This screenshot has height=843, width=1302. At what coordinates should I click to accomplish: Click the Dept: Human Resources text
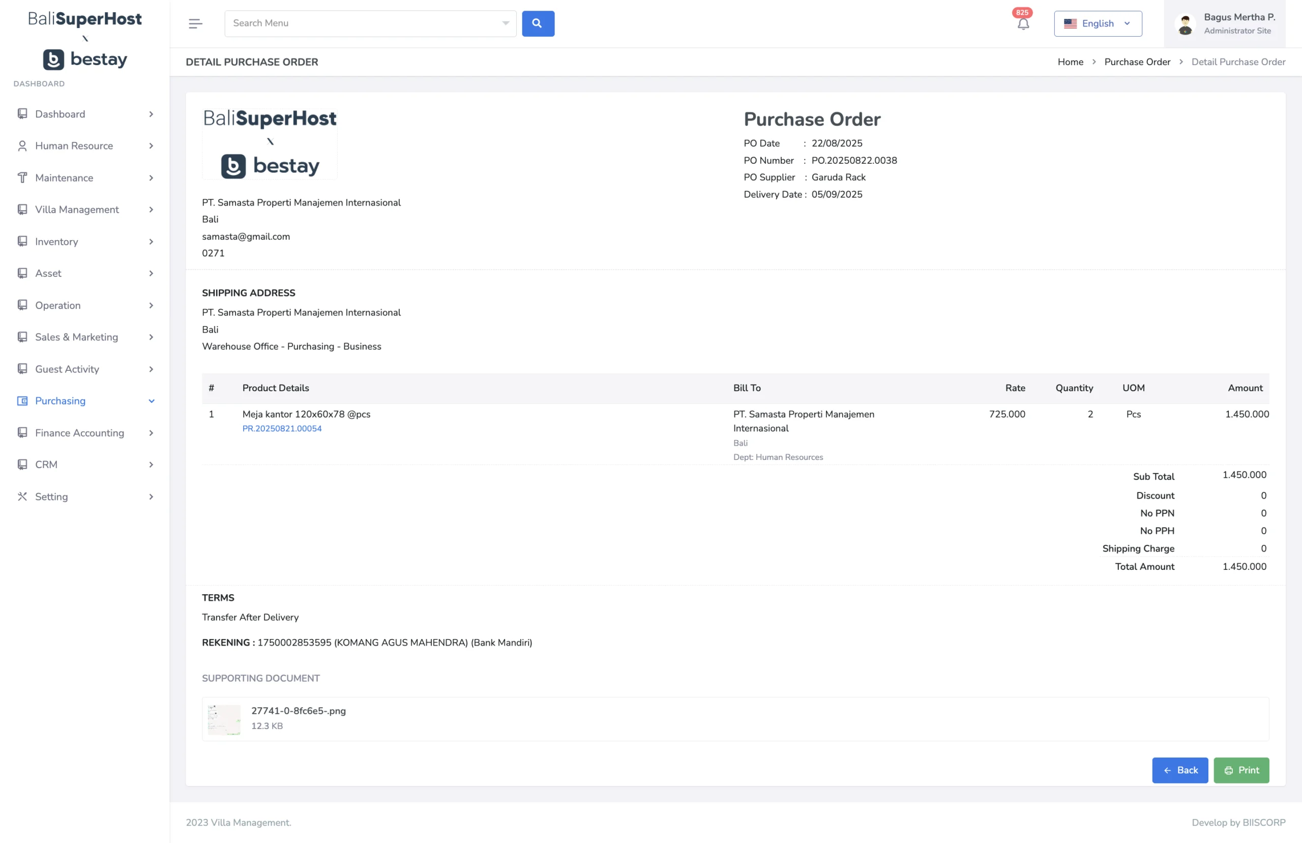[x=778, y=457]
